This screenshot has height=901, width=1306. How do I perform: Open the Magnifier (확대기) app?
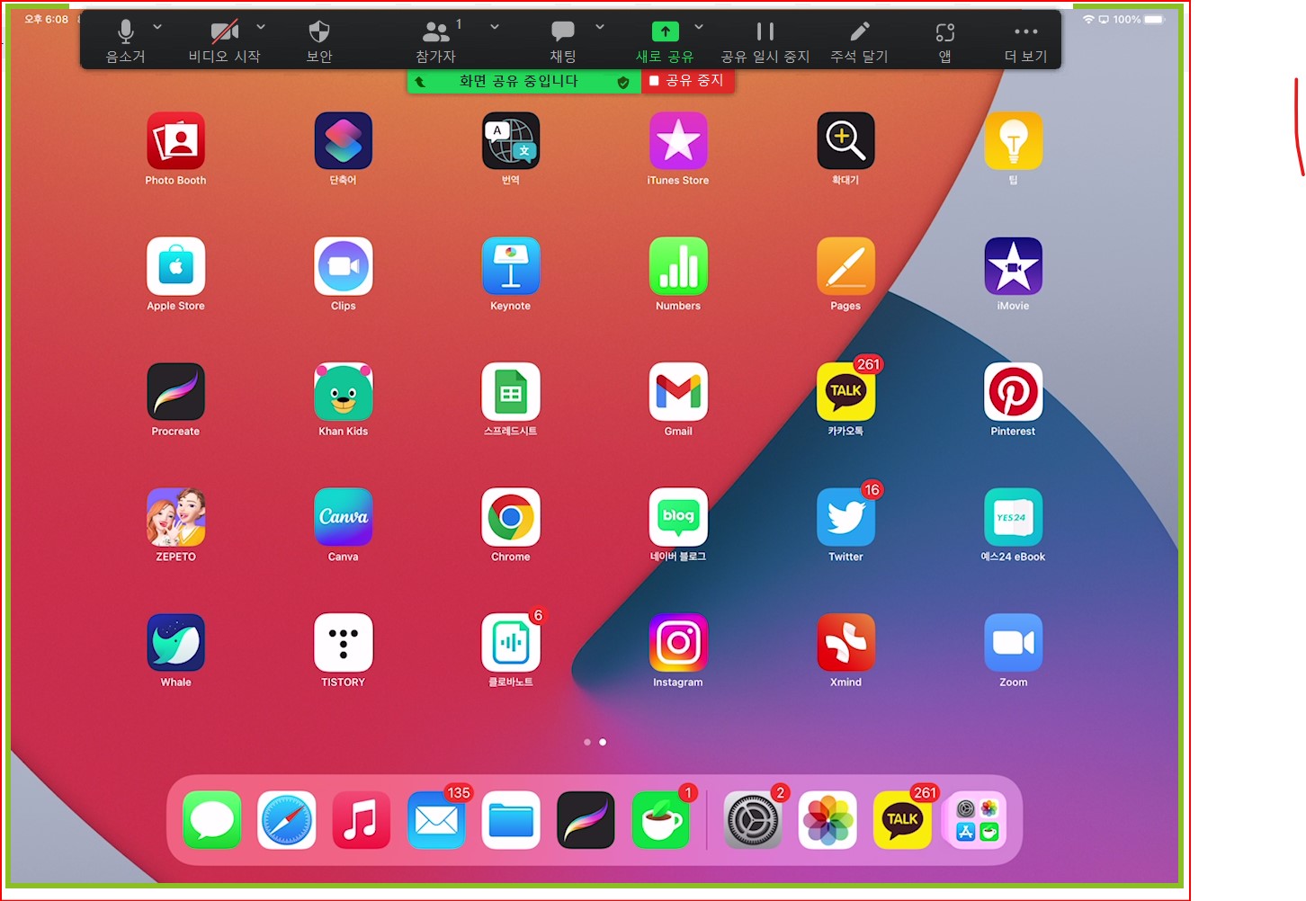(x=845, y=141)
